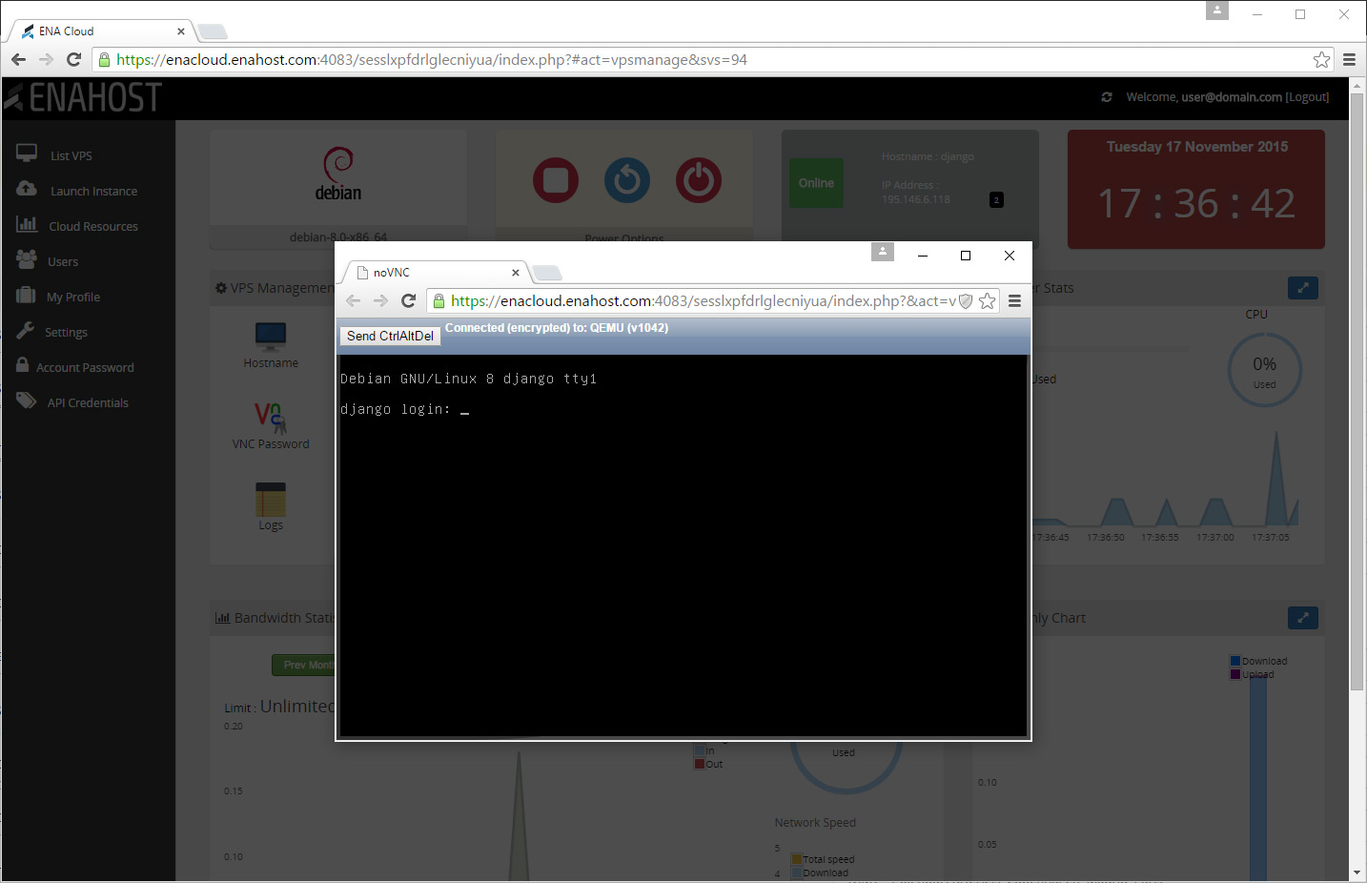This screenshot has width=1367, height=883.
Task: Click the user profile icon in noVNC titlebar
Action: click(883, 252)
